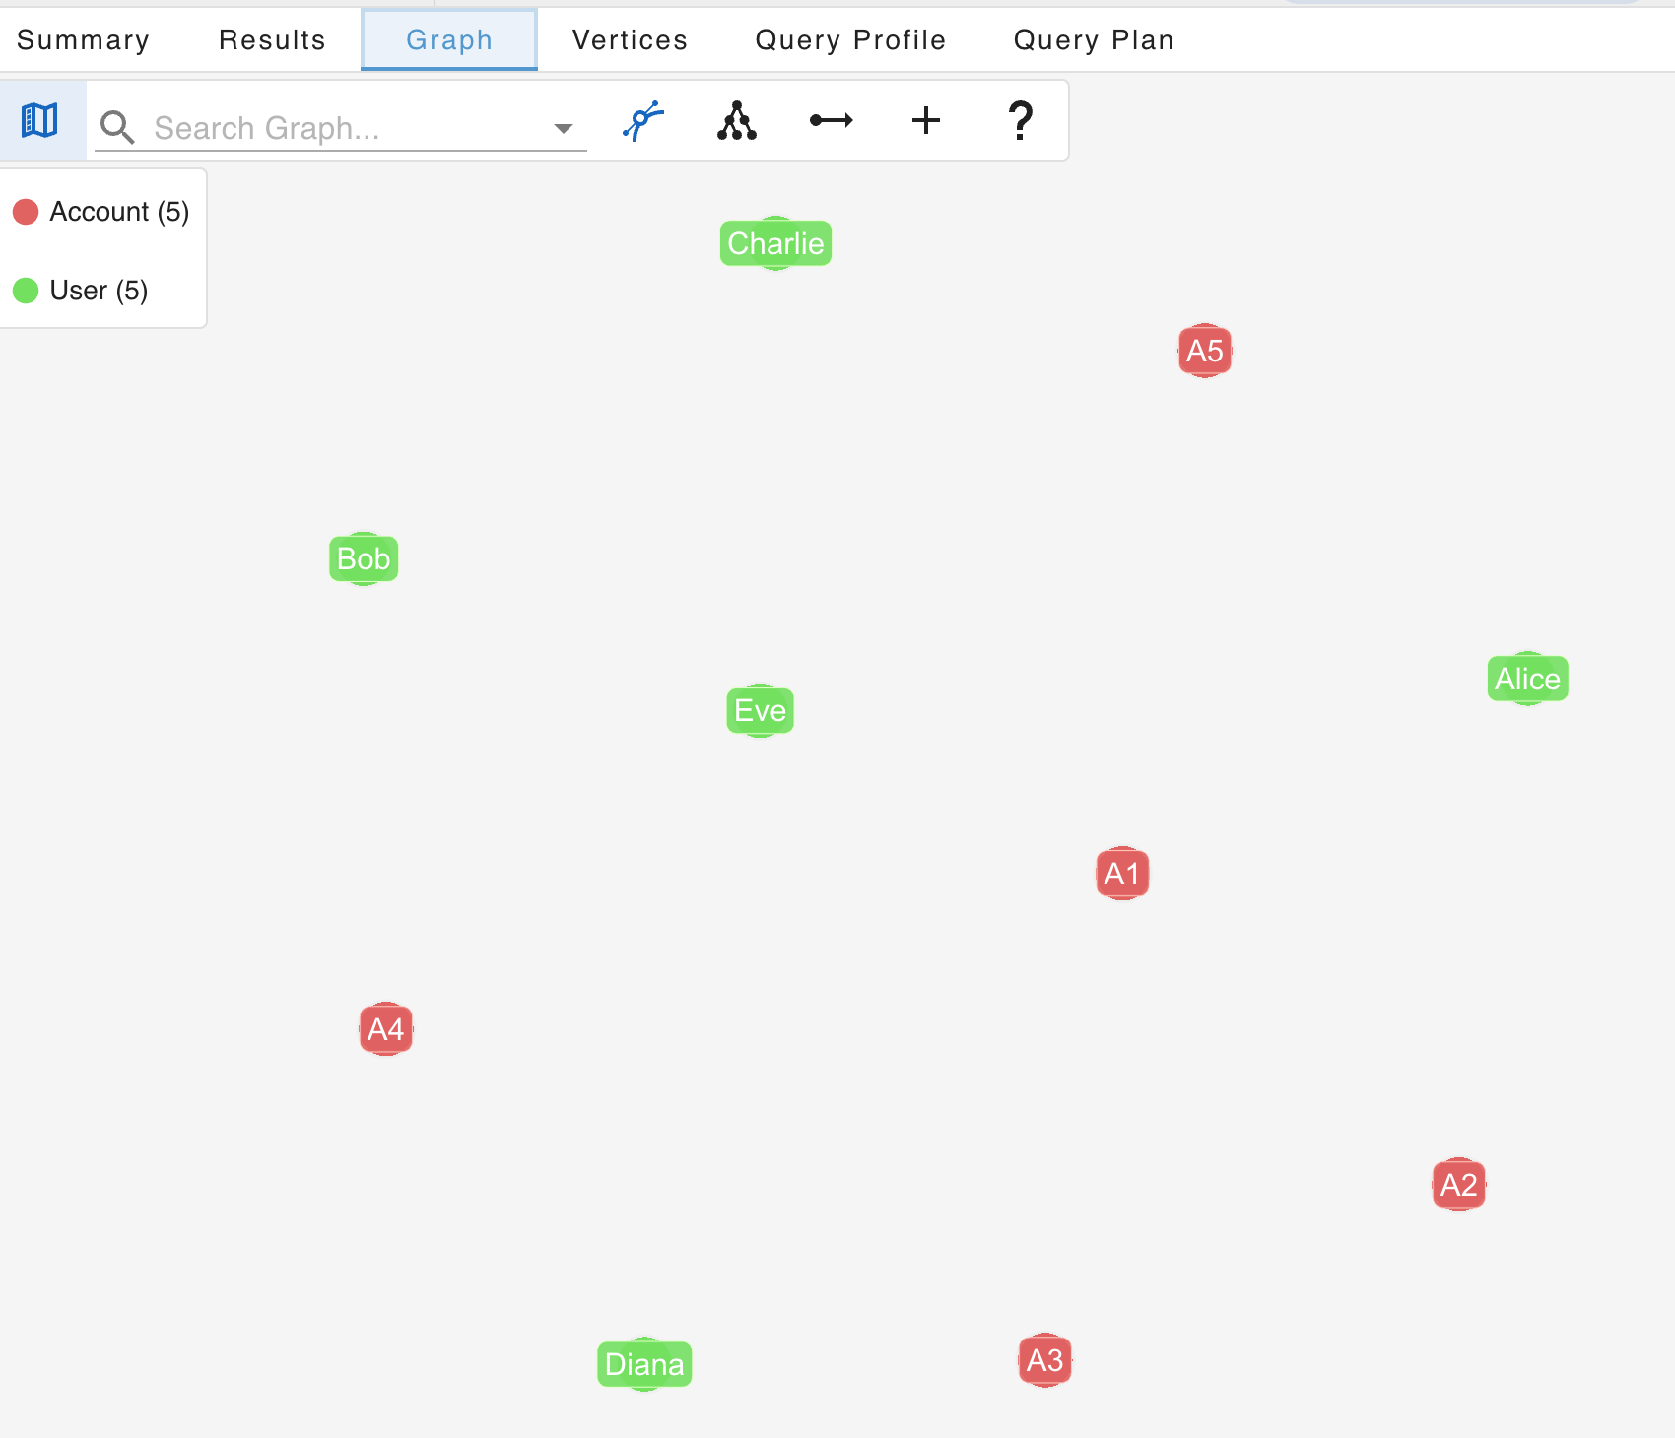1675x1438 pixels.
Task: Click the search magnifier icon
Action: (x=118, y=127)
